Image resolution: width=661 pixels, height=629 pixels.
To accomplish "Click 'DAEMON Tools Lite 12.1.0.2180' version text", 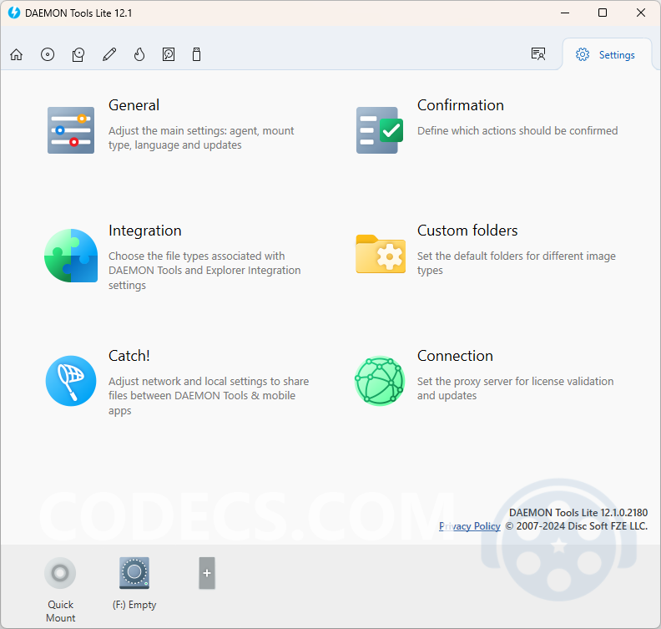I will (578, 513).
